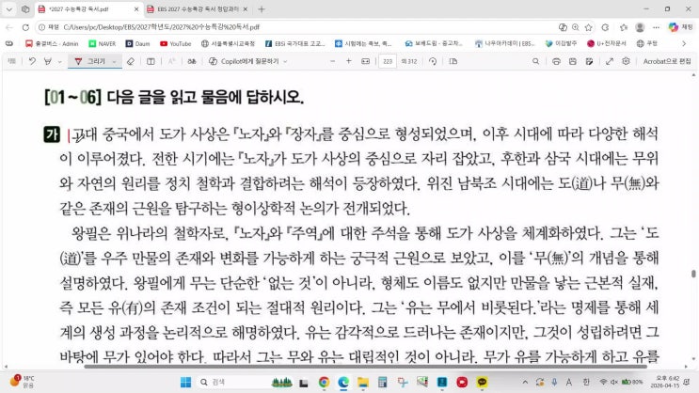Click zoom in plus button
The image size is (699, 393).
point(349,61)
